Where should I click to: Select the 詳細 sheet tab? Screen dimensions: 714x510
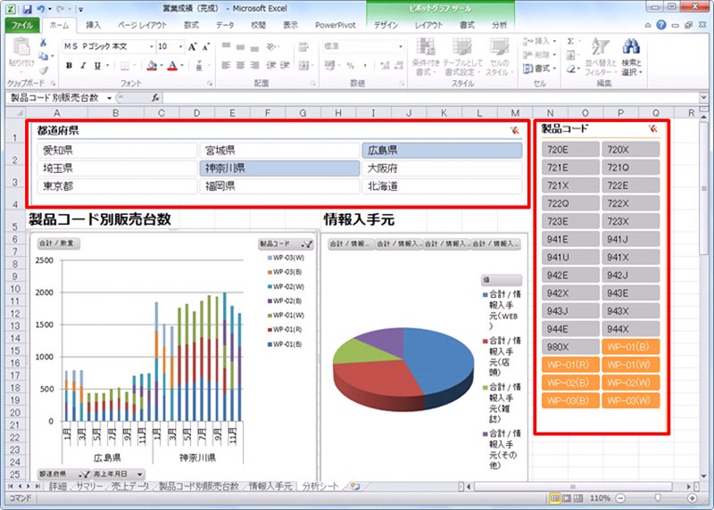pyautogui.click(x=58, y=486)
